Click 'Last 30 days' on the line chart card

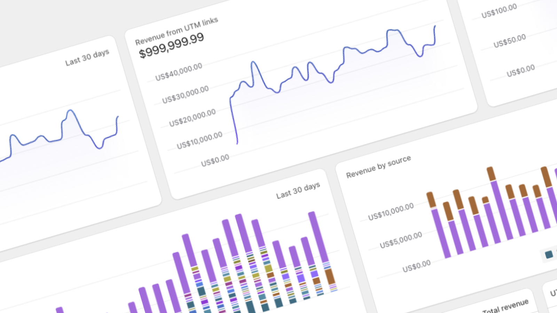coord(87,57)
